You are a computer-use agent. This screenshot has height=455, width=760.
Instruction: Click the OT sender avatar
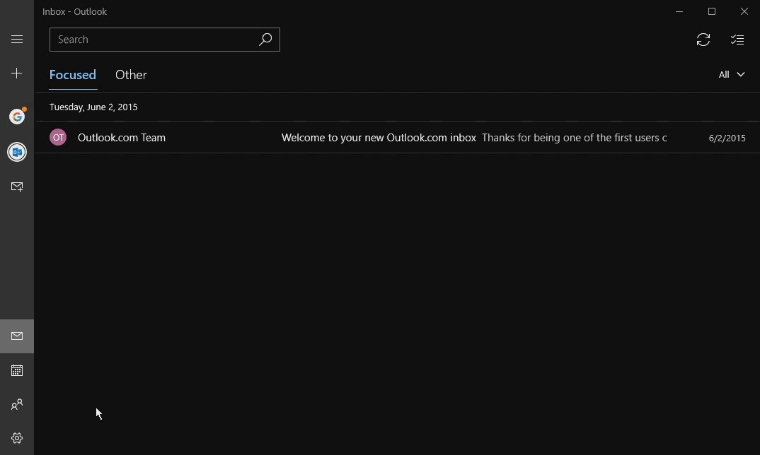click(58, 138)
